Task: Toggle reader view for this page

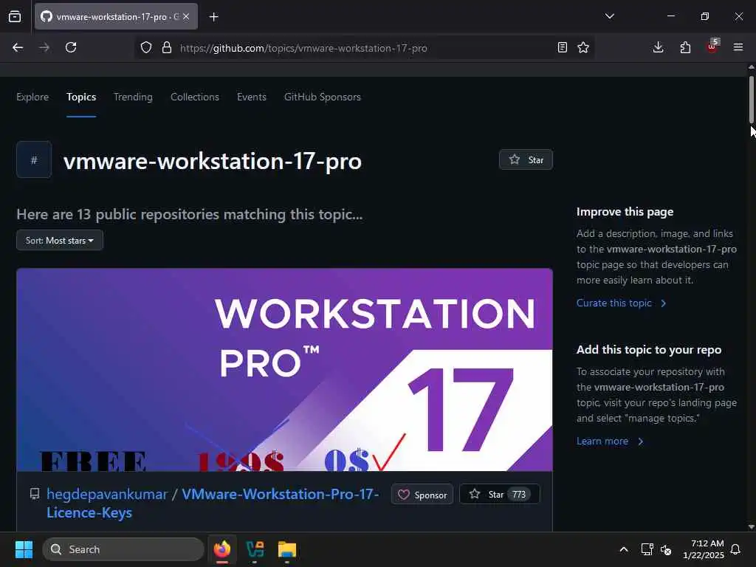Action: coord(562,47)
